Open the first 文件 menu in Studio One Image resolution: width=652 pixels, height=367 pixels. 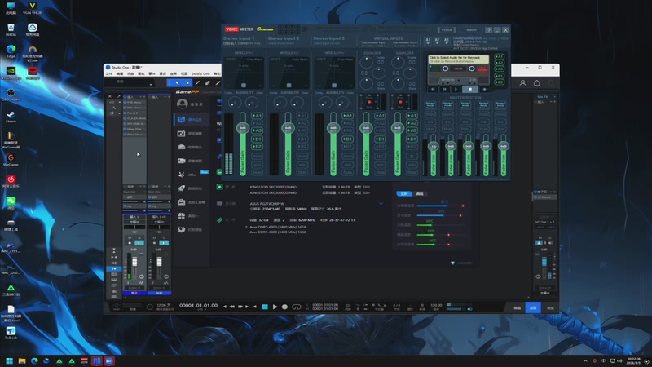[x=109, y=73]
